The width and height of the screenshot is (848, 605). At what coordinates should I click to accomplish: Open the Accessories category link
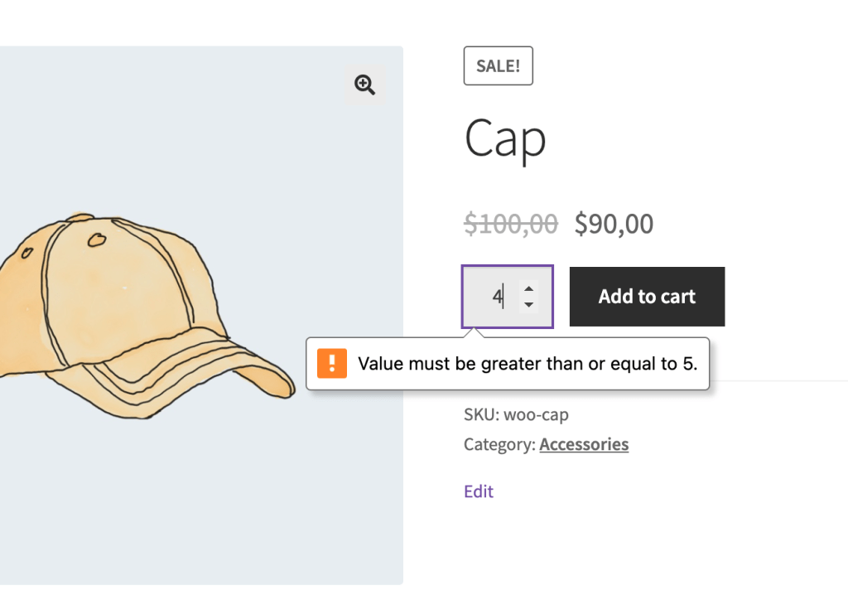pos(584,444)
